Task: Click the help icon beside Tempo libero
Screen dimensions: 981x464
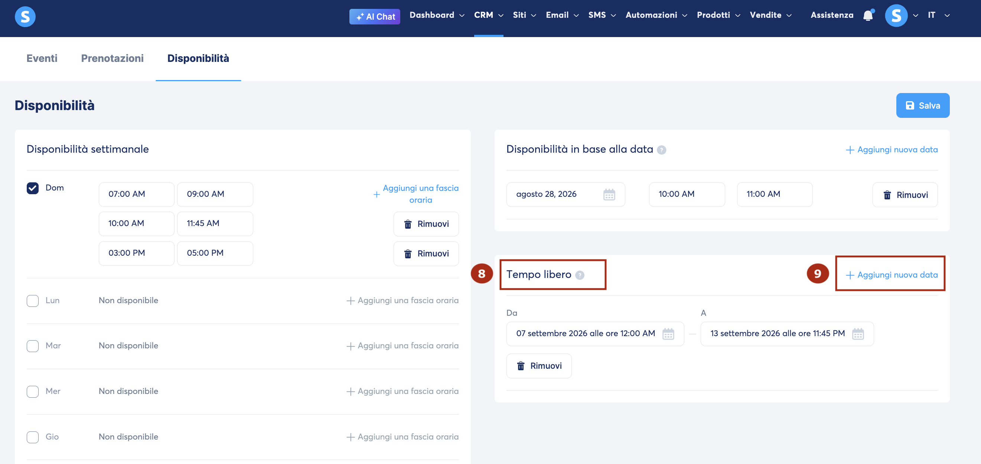Action: [x=580, y=275]
